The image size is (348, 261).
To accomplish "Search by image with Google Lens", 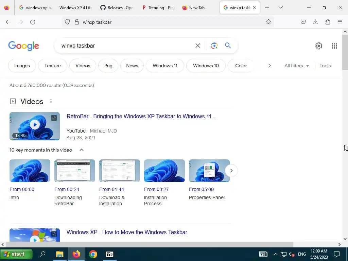I will [214, 46].
